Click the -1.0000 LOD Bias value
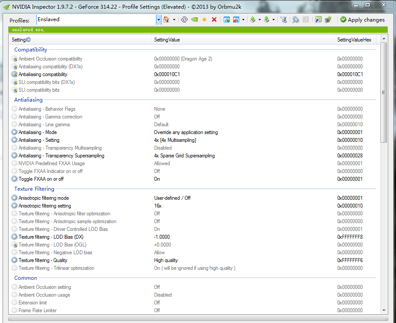Screen dimensions: 396x323 pos(162,237)
